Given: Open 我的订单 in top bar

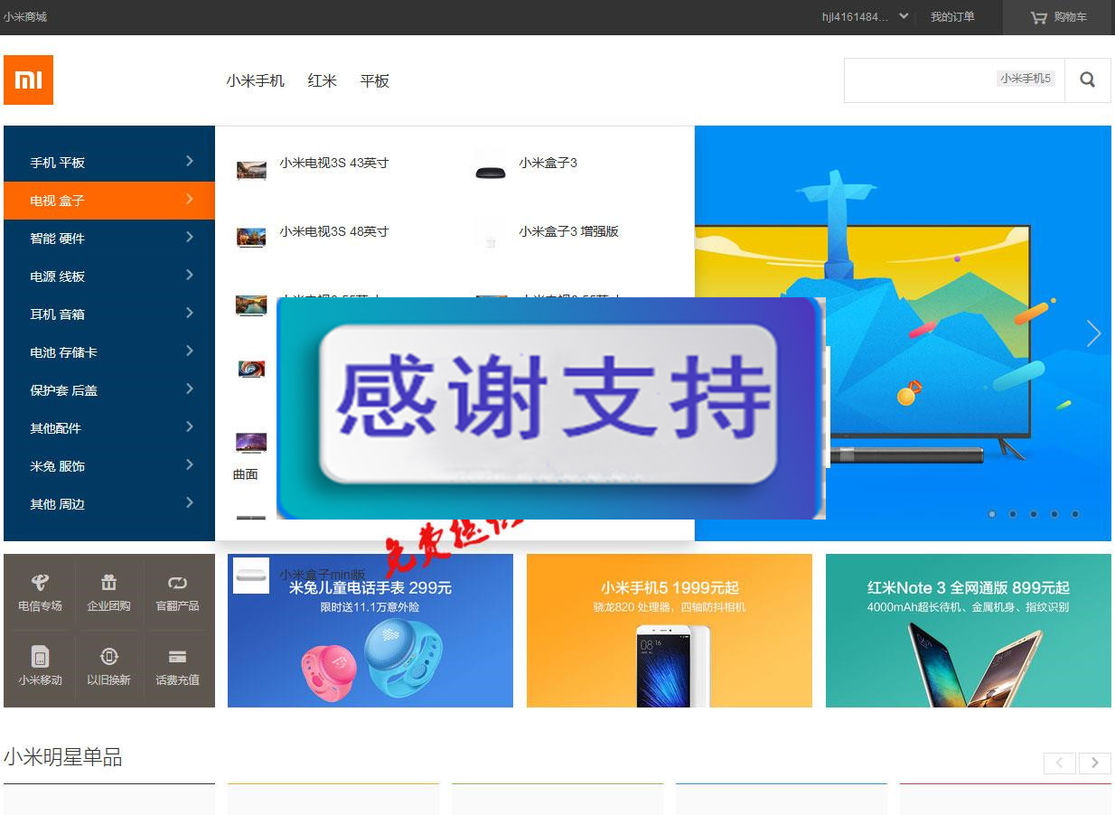Looking at the screenshot, I should 952,17.
